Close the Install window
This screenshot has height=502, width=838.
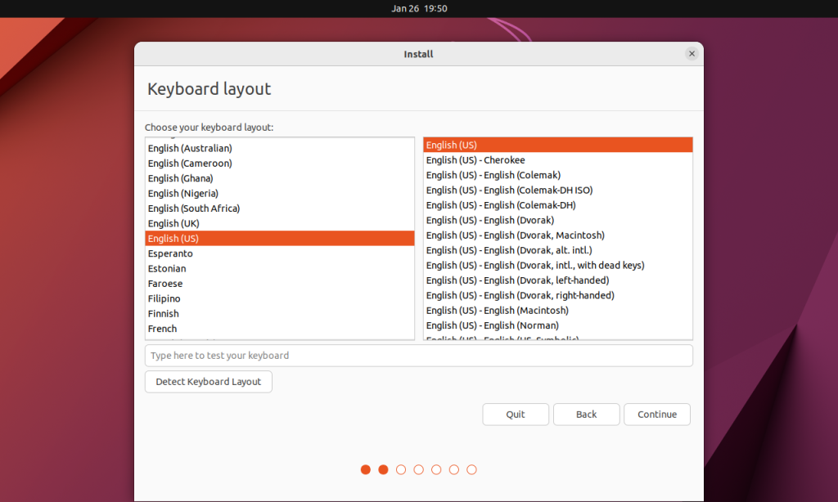coord(692,53)
